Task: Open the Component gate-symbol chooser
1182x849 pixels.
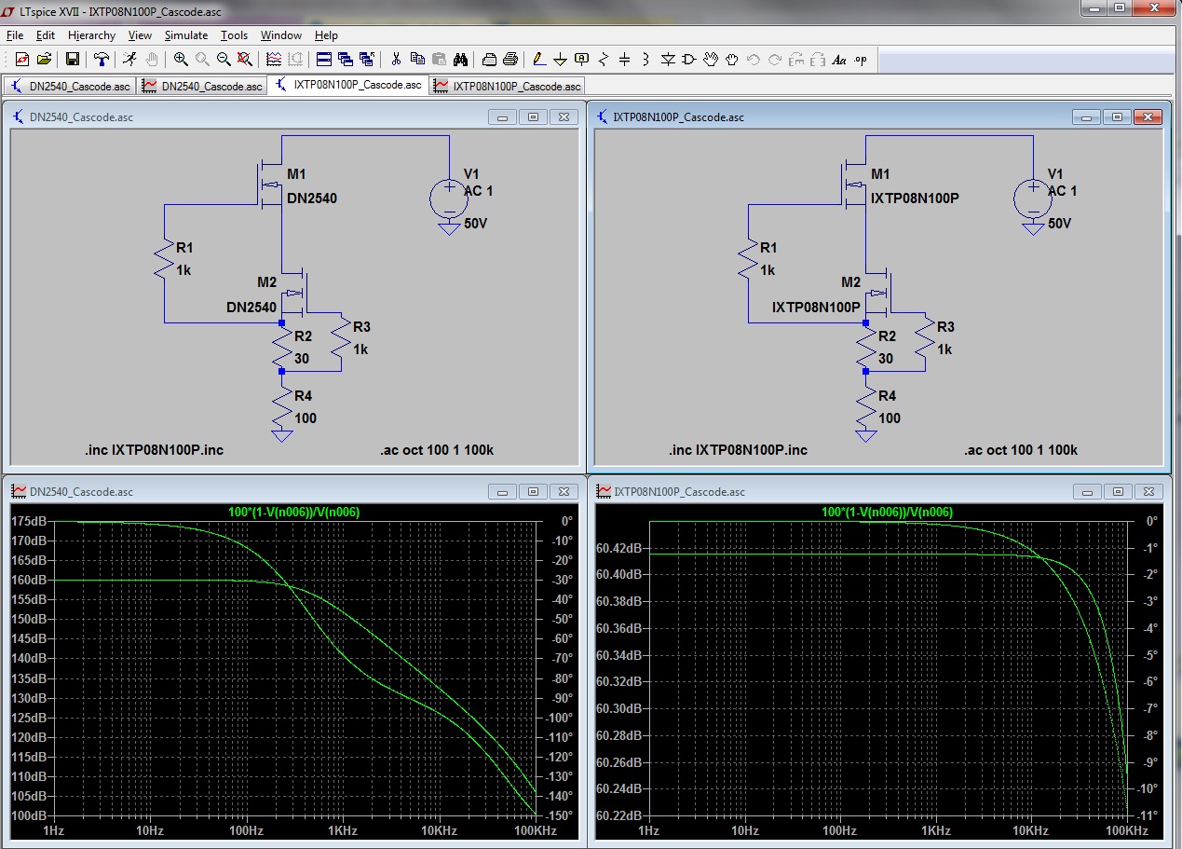Action: [x=689, y=59]
